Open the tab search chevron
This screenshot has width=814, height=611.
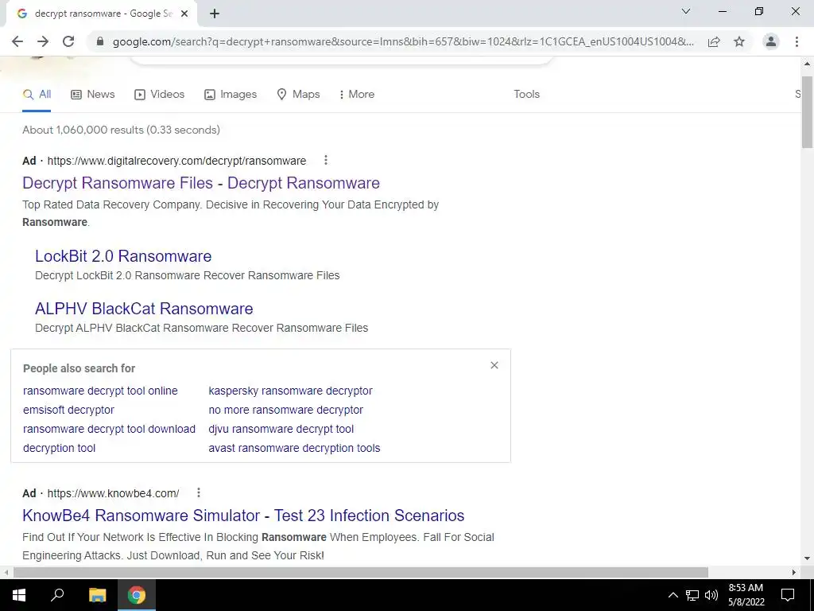(686, 11)
